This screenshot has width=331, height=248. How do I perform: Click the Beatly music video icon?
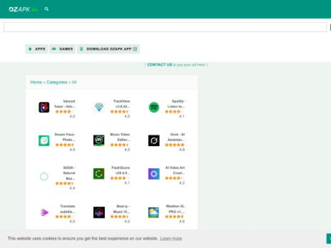pos(99,212)
